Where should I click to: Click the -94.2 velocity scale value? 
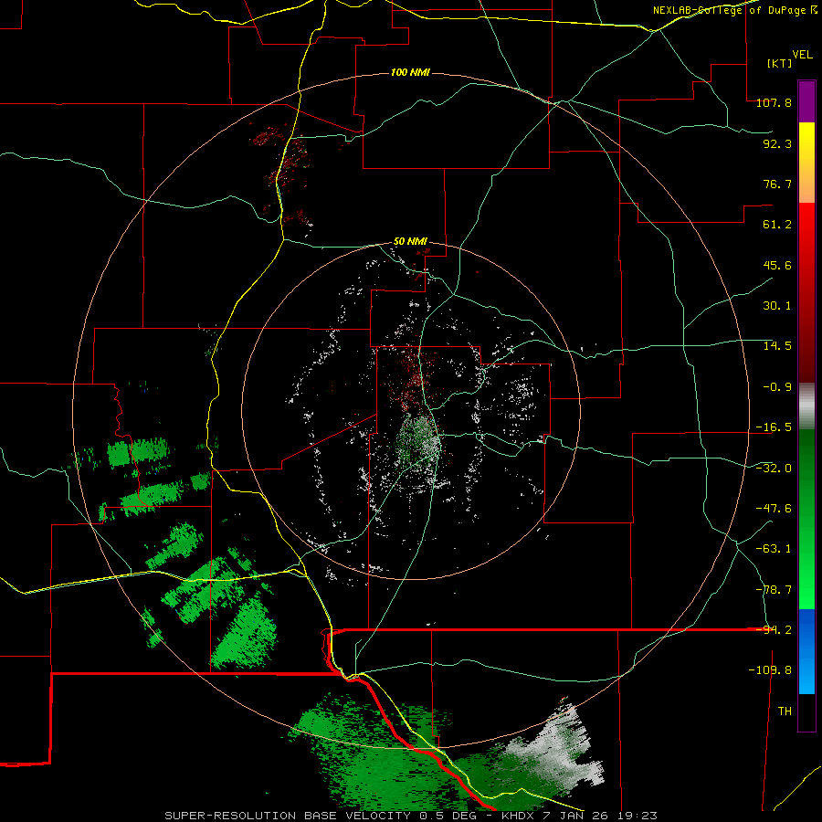(774, 629)
